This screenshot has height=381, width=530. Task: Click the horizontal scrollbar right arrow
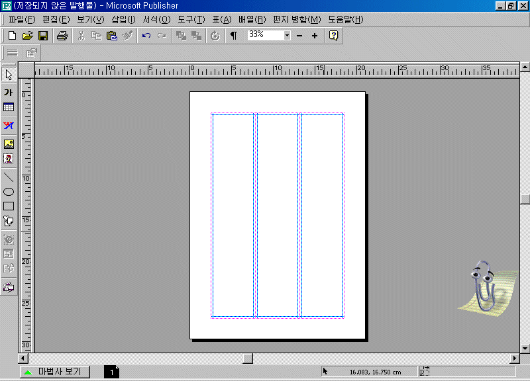pyautogui.click(x=515, y=358)
